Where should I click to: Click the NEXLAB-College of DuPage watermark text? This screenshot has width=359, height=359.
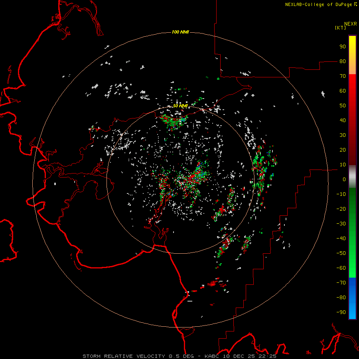pyautogui.click(x=321, y=4)
